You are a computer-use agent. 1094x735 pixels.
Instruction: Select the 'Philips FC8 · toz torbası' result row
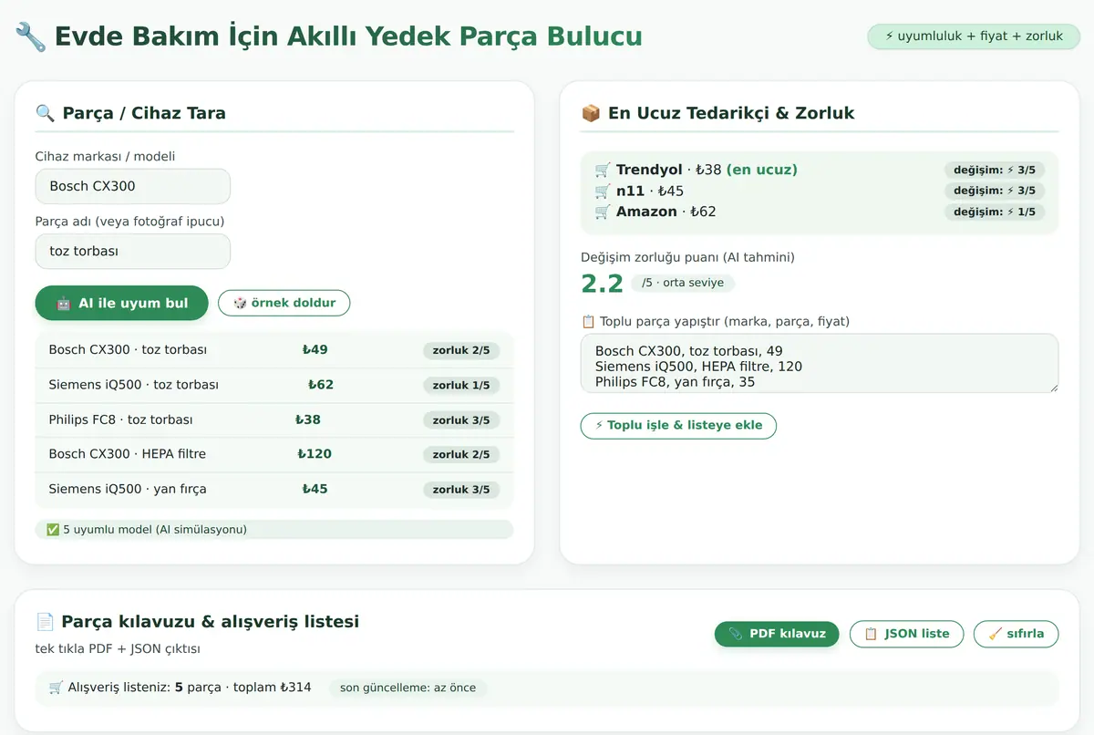click(x=274, y=420)
